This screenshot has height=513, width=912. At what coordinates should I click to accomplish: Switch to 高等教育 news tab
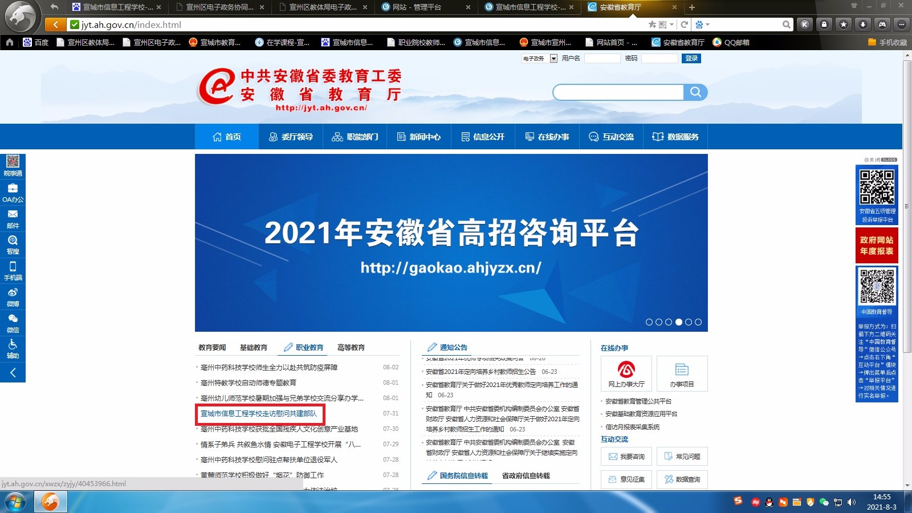click(x=351, y=348)
